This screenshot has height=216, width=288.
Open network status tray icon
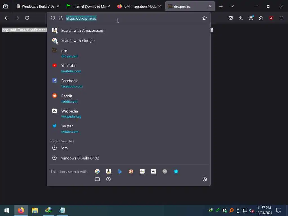click(245, 210)
